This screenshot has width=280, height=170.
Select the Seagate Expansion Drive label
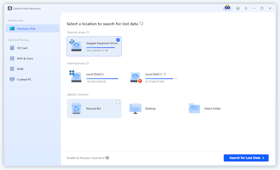point(103,43)
